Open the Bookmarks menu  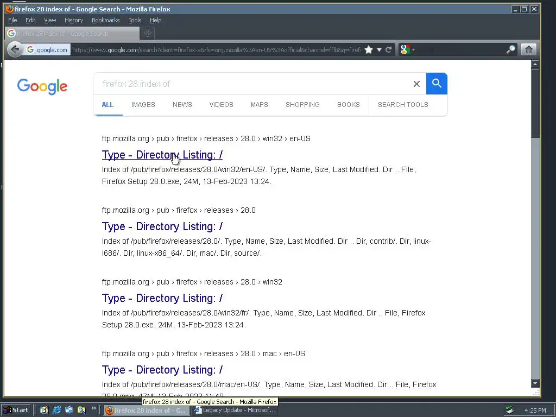tap(106, 20)
